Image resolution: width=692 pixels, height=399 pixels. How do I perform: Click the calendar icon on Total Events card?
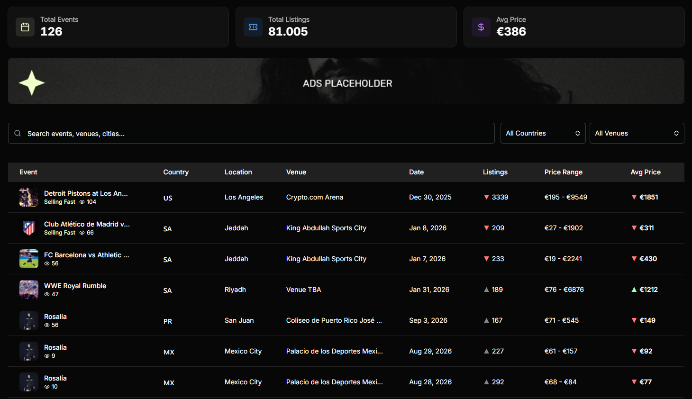25,27
